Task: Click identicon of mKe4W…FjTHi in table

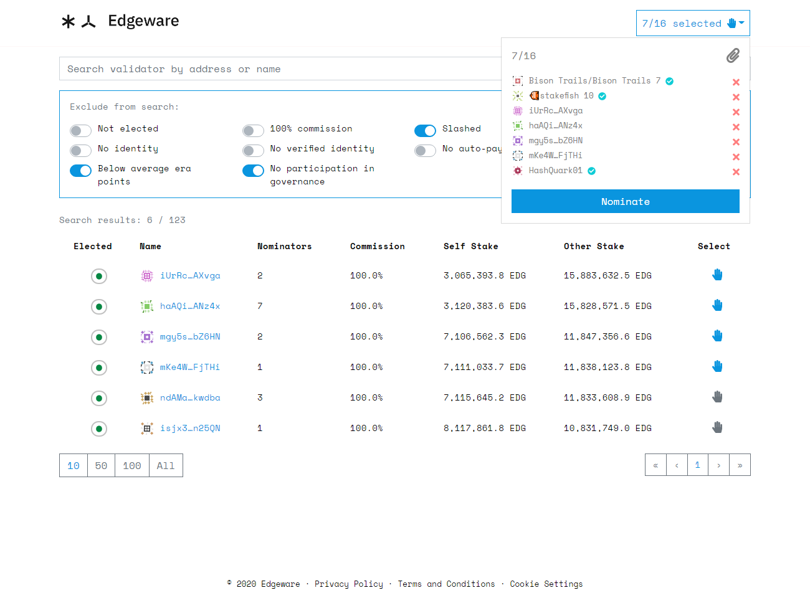Action: click(147, 368)
